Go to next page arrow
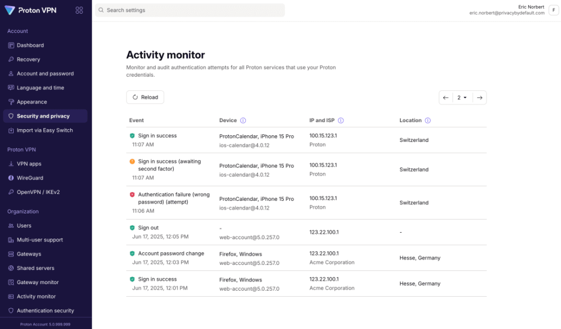The image size is (561, 329). pyautogui.click(x=479, y=97)
